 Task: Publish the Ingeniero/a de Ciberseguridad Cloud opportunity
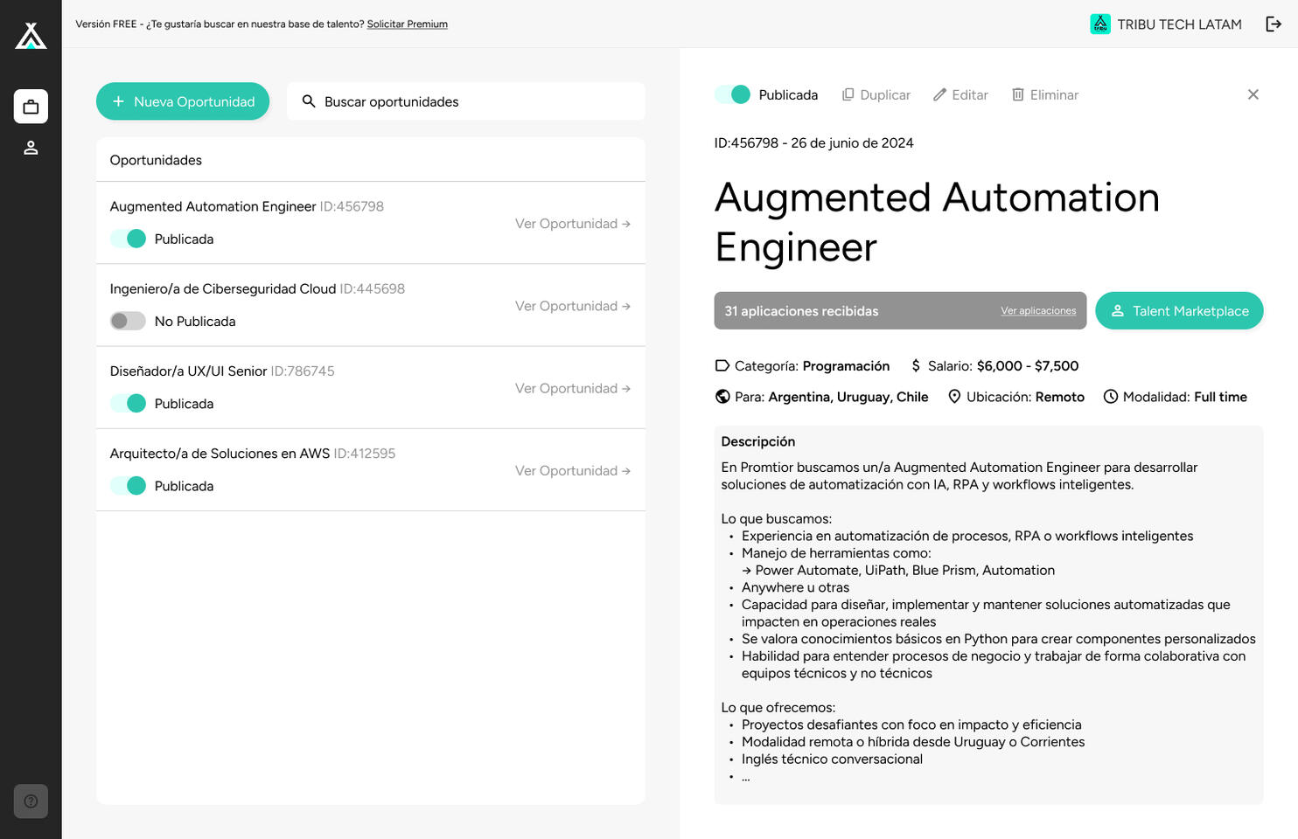(x=128, y=321)
